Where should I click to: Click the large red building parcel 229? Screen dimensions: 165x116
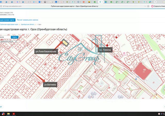[143, 71]
